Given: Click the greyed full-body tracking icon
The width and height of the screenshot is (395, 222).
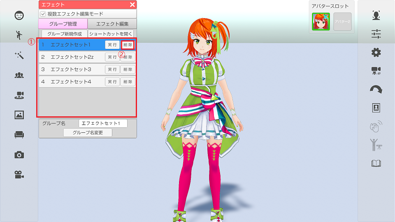Looking at the screenshot, I should pyautogui.click(x=376, y=145).
